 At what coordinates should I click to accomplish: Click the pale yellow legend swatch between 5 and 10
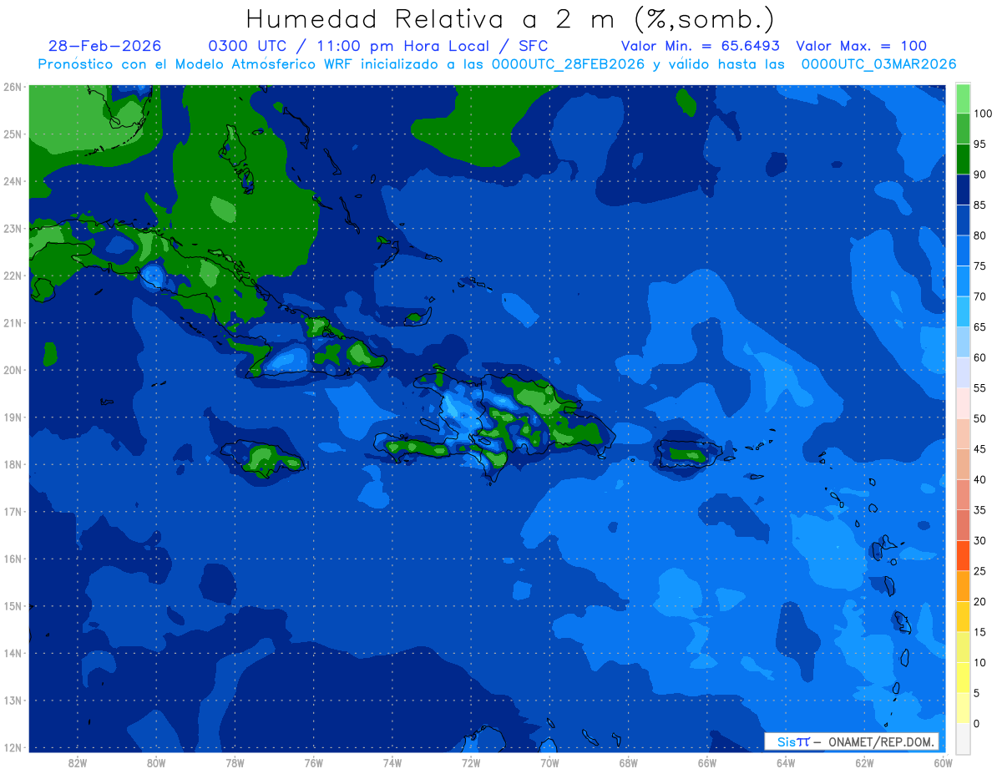(x=963, y=677)
